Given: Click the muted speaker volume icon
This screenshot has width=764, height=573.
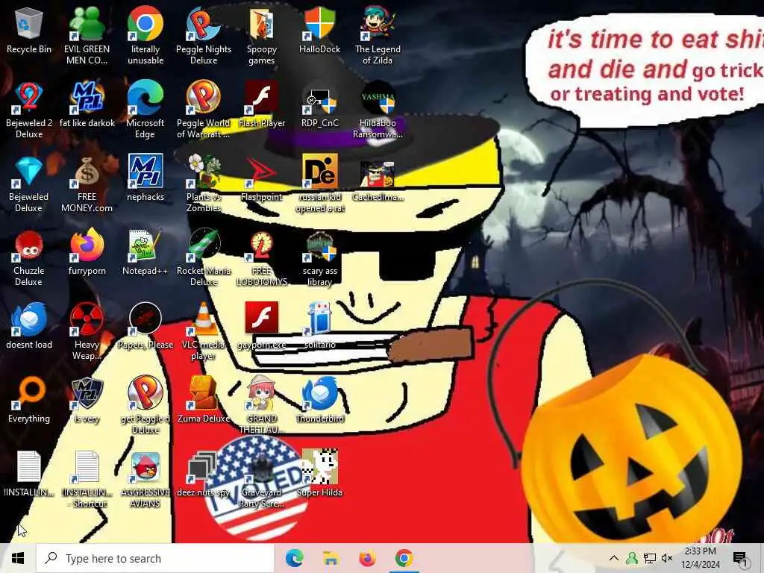Looking at the screenshot, I should pyautogui.click(x=667, y=558).
